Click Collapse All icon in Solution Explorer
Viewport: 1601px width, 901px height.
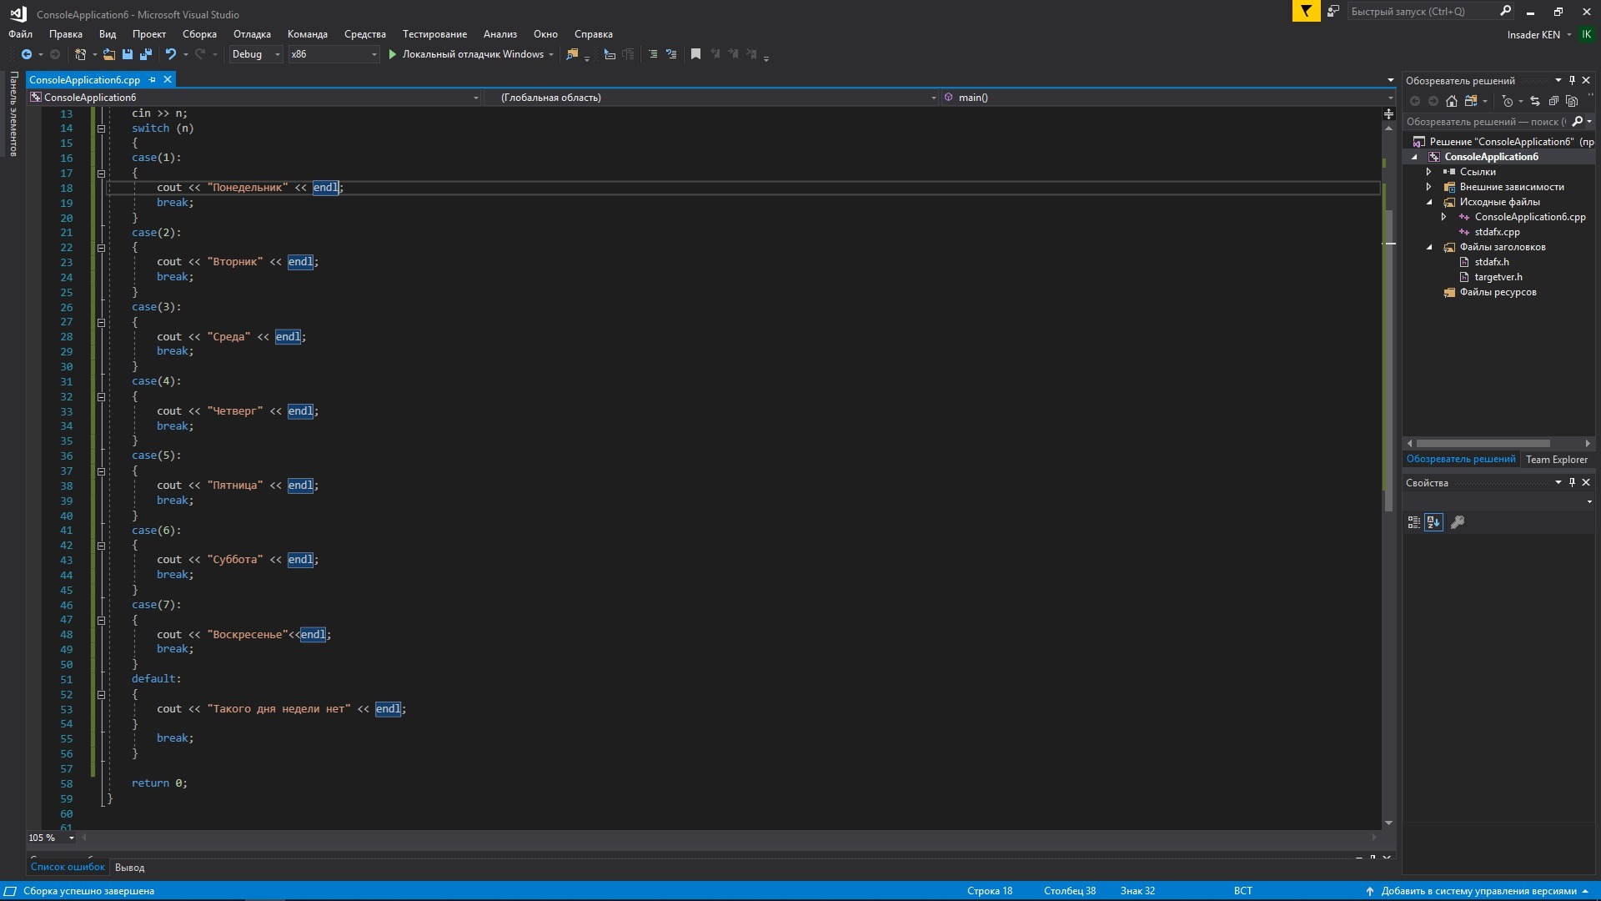point(1553,101)
